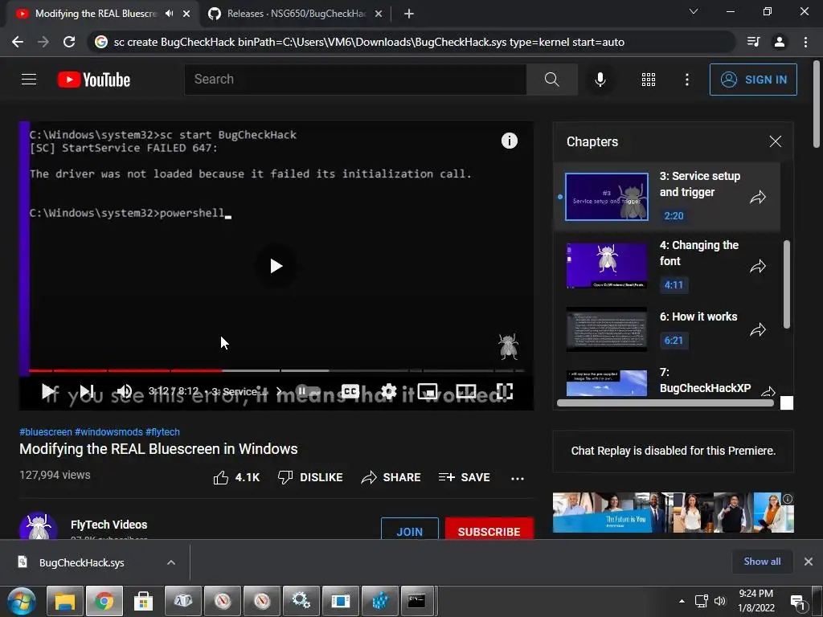
Task: Share chapter 4 Changing the font
Action: point(757,267)
